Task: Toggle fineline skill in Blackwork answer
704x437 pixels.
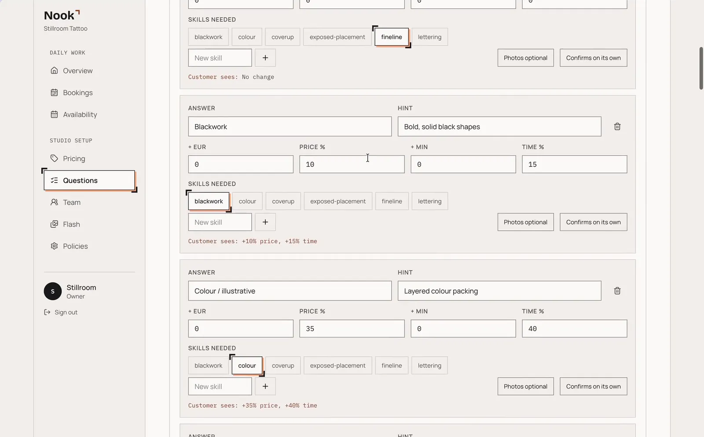Action: coord(392,202)
